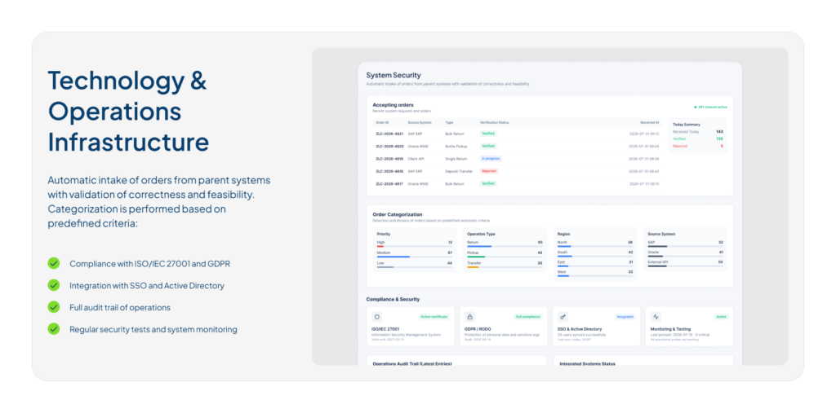
Task: Click the SSO & Active Directory key icon
Action: point(563,317)
